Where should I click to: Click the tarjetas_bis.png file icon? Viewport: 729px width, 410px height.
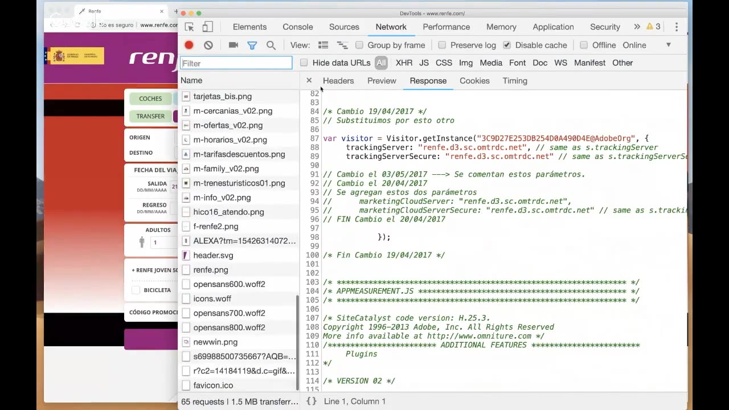(x=186, y=96)
